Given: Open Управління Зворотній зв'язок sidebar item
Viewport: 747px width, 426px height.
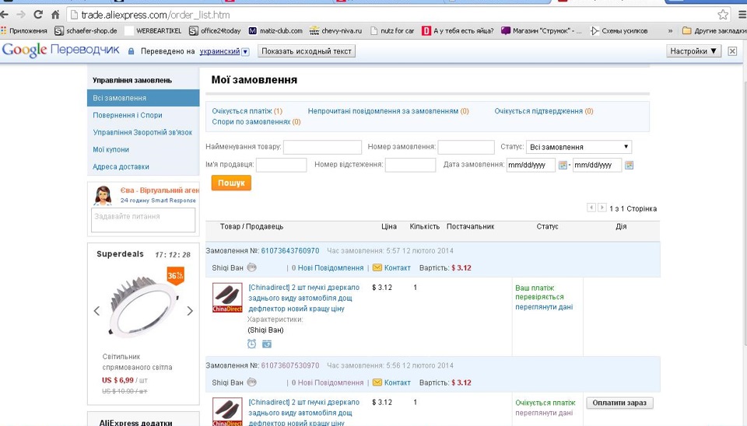Looking at the screenshot, I should click(142, 132).
